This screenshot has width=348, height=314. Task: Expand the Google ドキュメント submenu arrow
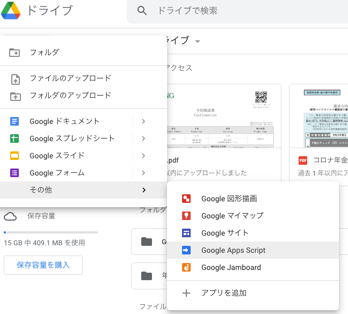click(143, 121)
